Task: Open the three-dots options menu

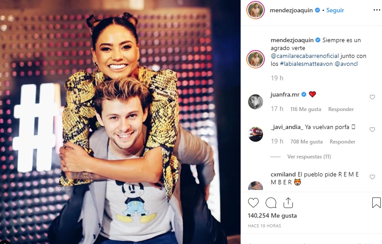Action: [377, 10]
